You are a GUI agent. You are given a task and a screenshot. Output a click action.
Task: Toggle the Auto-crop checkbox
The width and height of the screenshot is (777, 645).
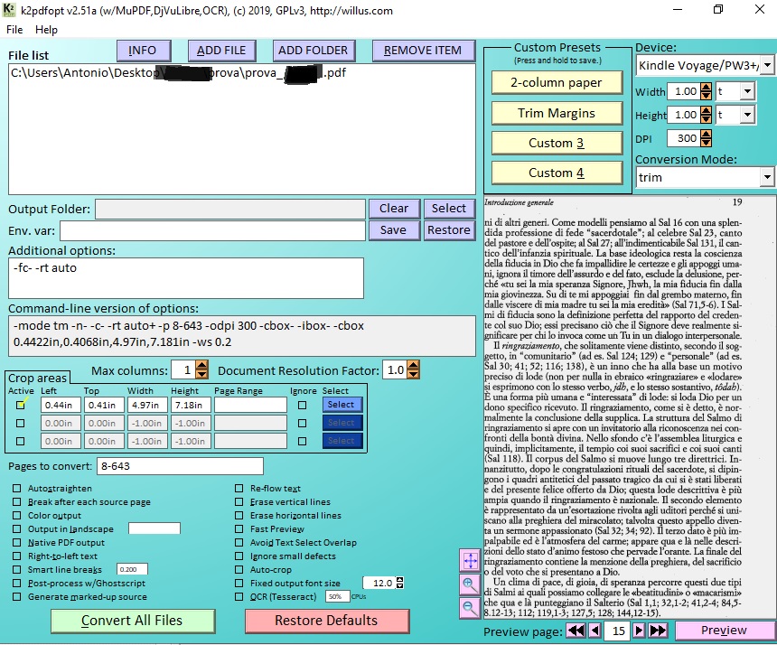[239, 570]
